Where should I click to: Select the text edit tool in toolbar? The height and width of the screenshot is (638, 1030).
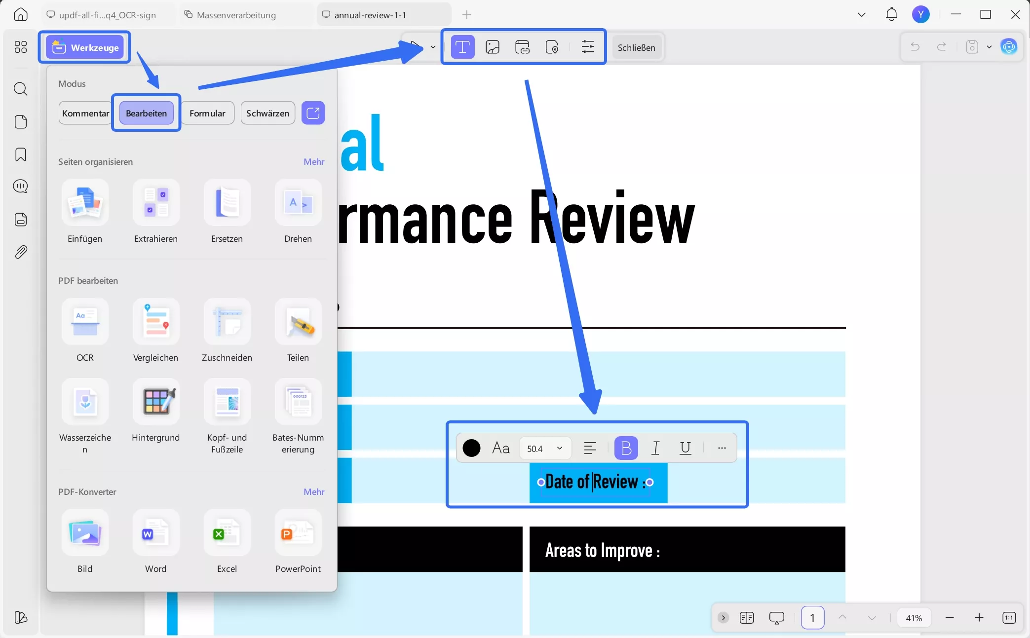tap(462, 47)
